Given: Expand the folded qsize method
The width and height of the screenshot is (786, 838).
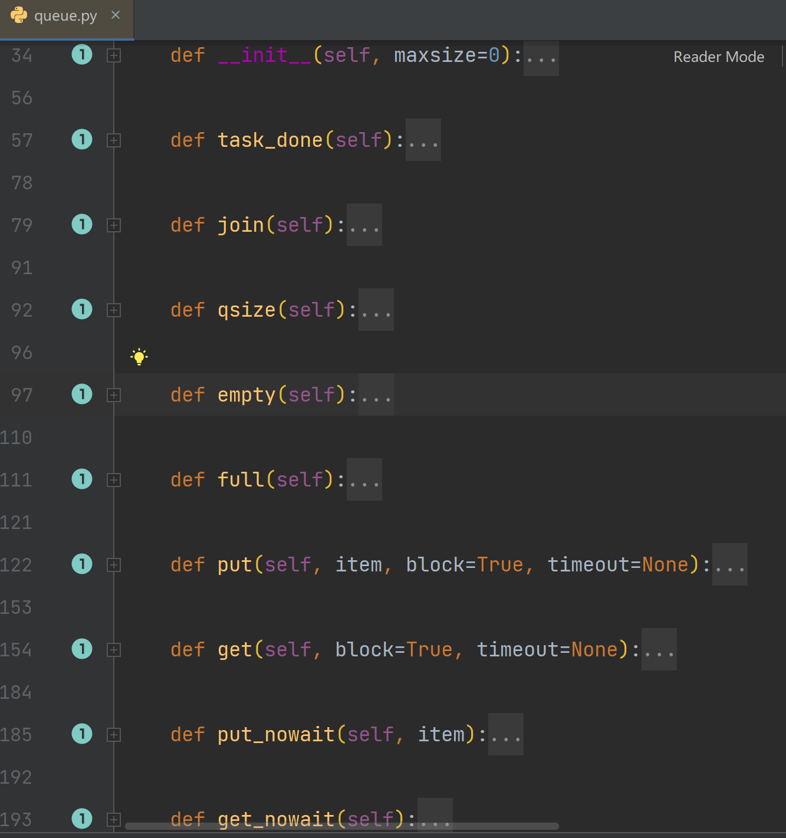Looking at the screenshot, I should coord(114,310).
